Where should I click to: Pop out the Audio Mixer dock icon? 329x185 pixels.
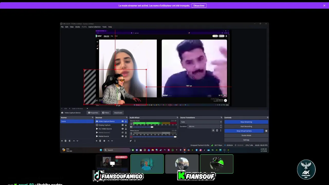point(177,117)
